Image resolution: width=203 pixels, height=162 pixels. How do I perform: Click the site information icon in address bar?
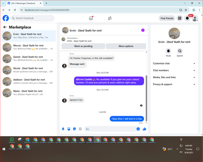22,10
